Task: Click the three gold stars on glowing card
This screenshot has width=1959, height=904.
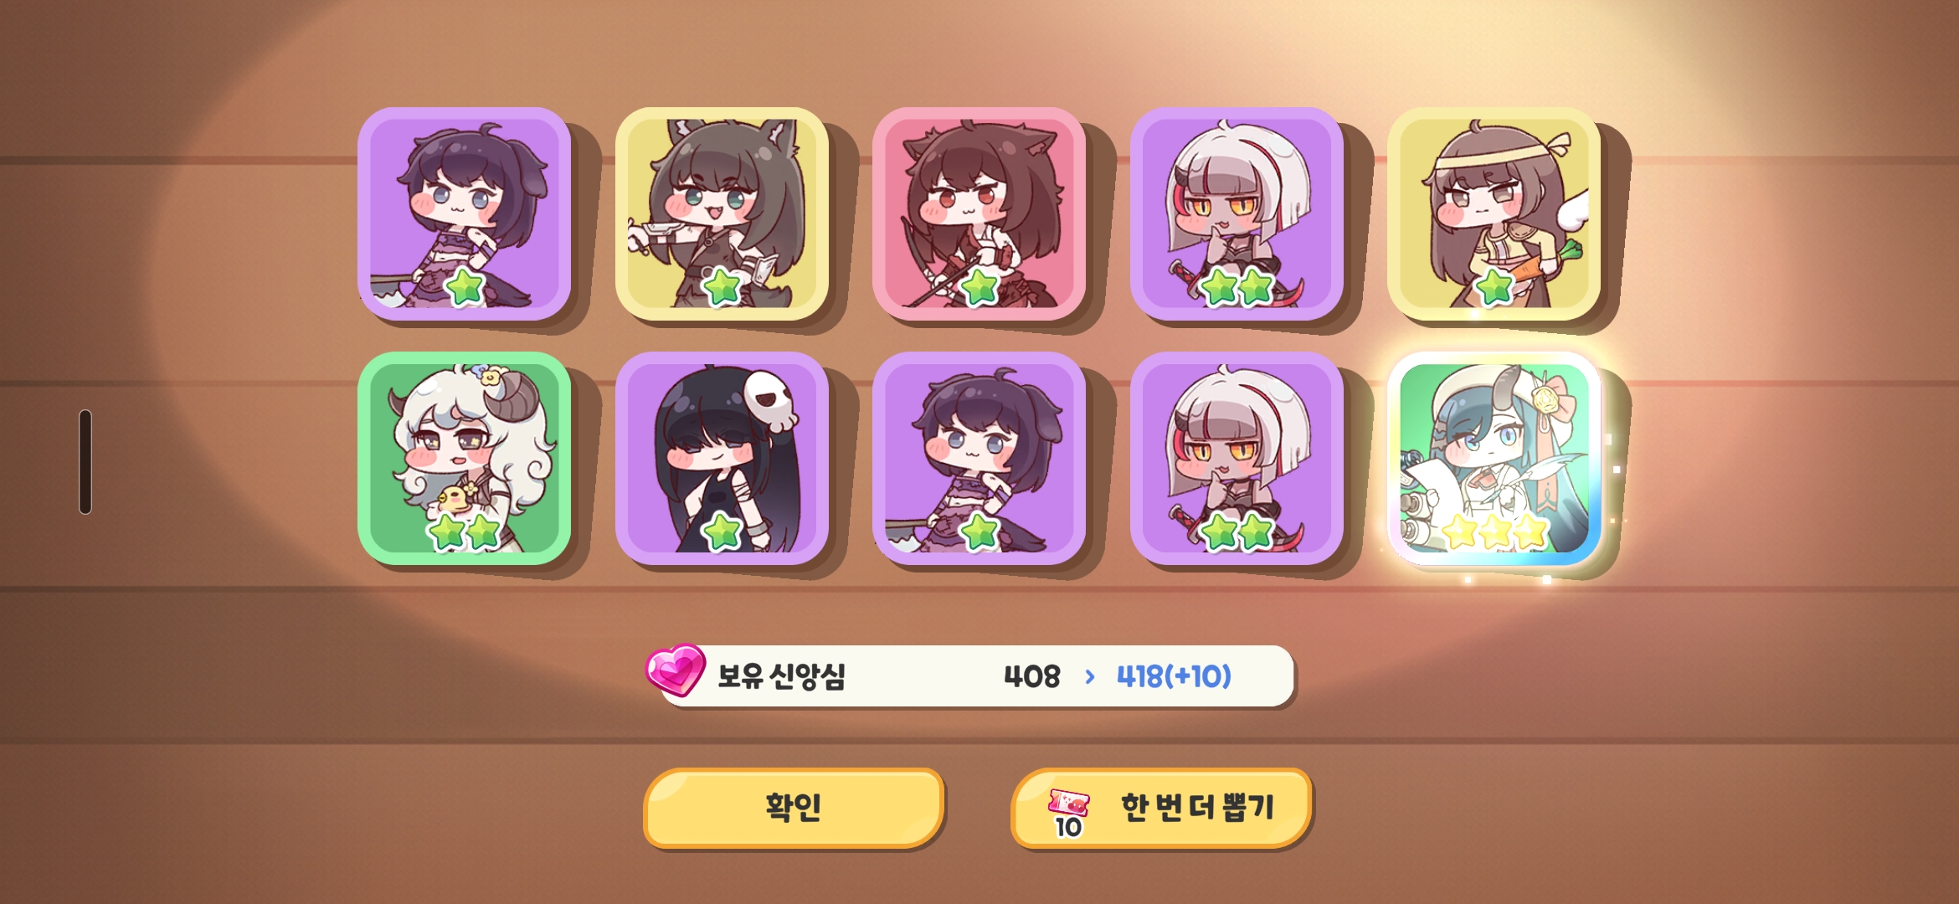Action: tap(1495, 531)
